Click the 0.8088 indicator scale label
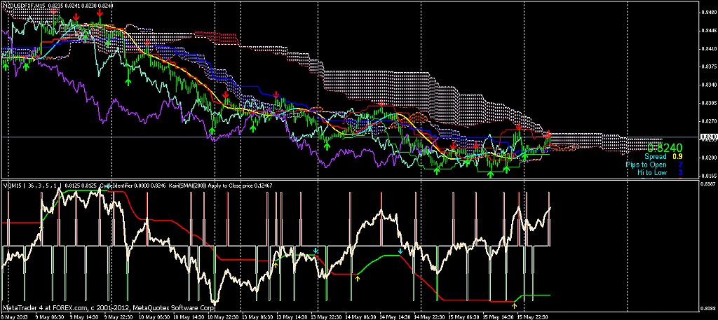Viewport: 718px width, 320px height. click(707, 309)
